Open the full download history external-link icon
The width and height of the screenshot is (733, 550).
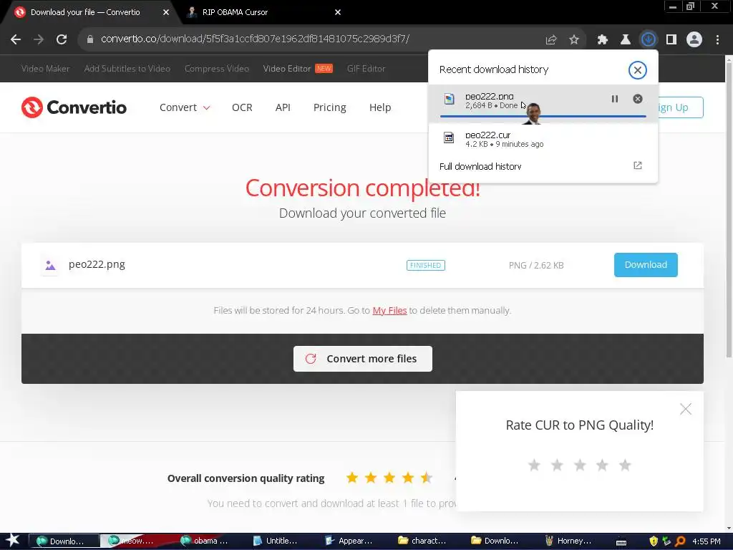pos(638,165)
